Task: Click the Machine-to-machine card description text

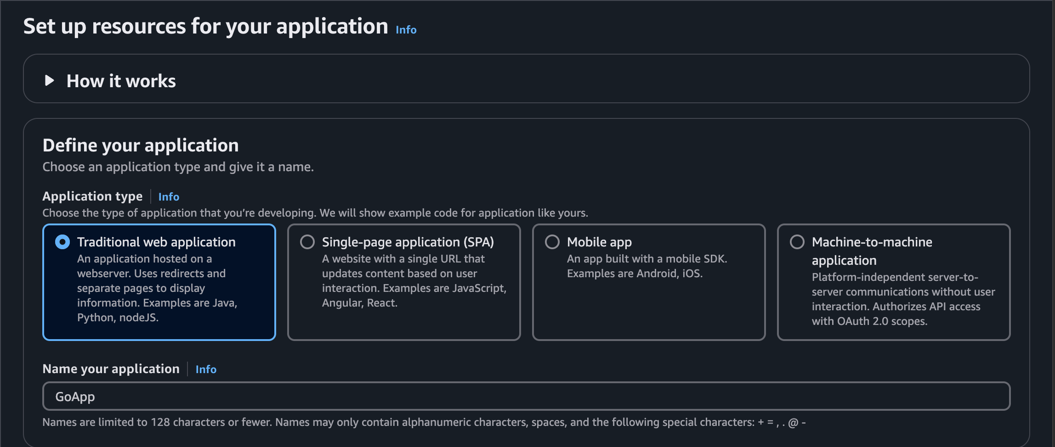Action: pos(903,299)
